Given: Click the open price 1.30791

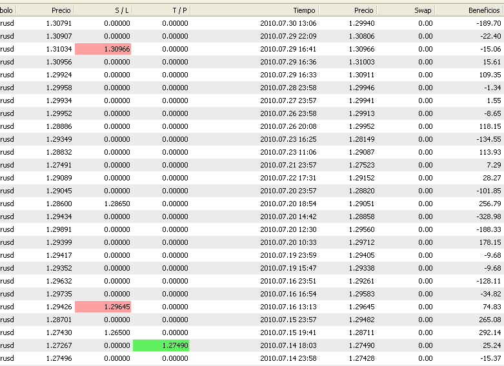Looking at the screenshot, I should point(59,23).
